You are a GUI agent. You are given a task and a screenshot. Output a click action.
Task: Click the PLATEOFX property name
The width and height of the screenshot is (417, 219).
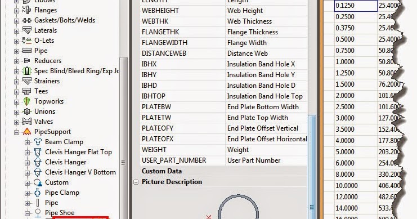[x=158, y=139]
